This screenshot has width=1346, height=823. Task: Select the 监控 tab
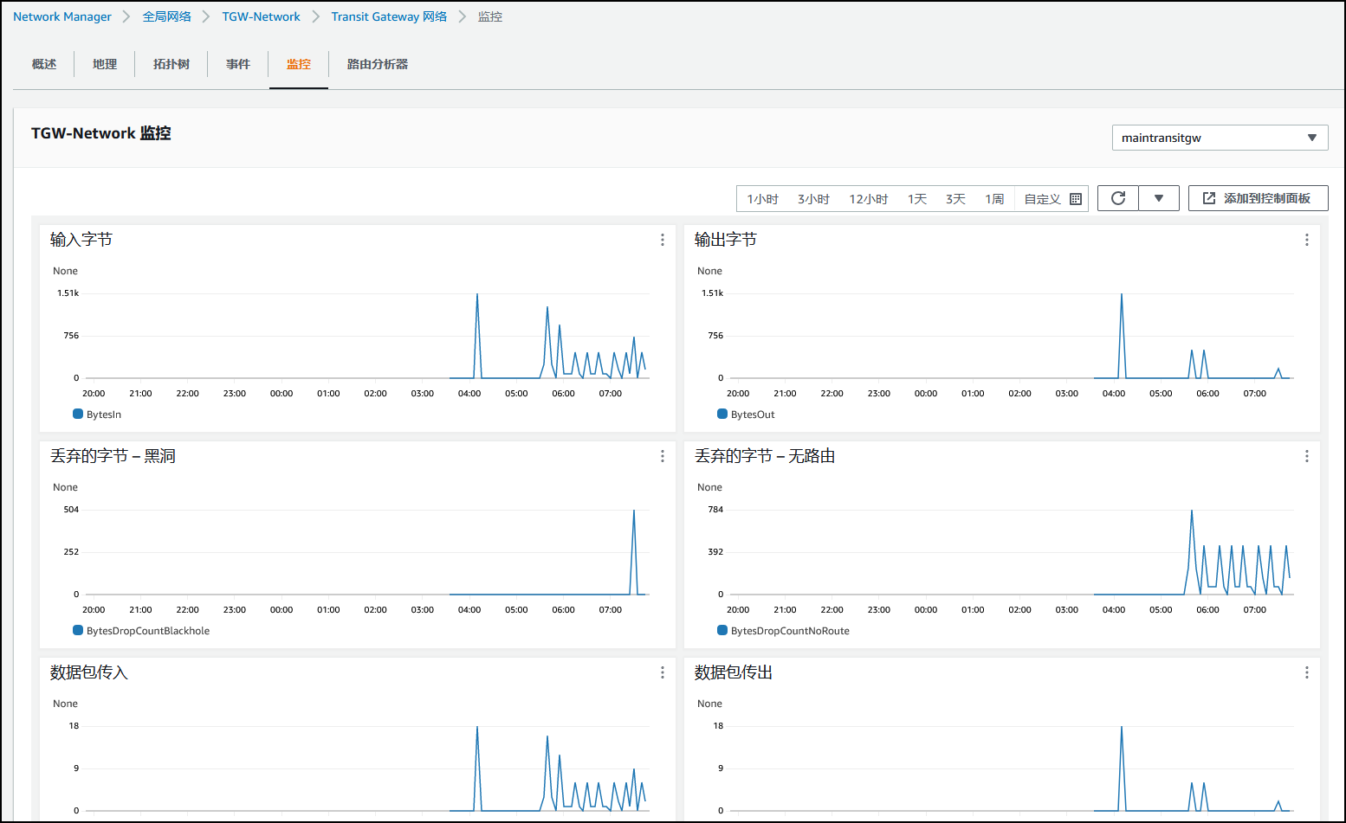(x=299, y=64)
